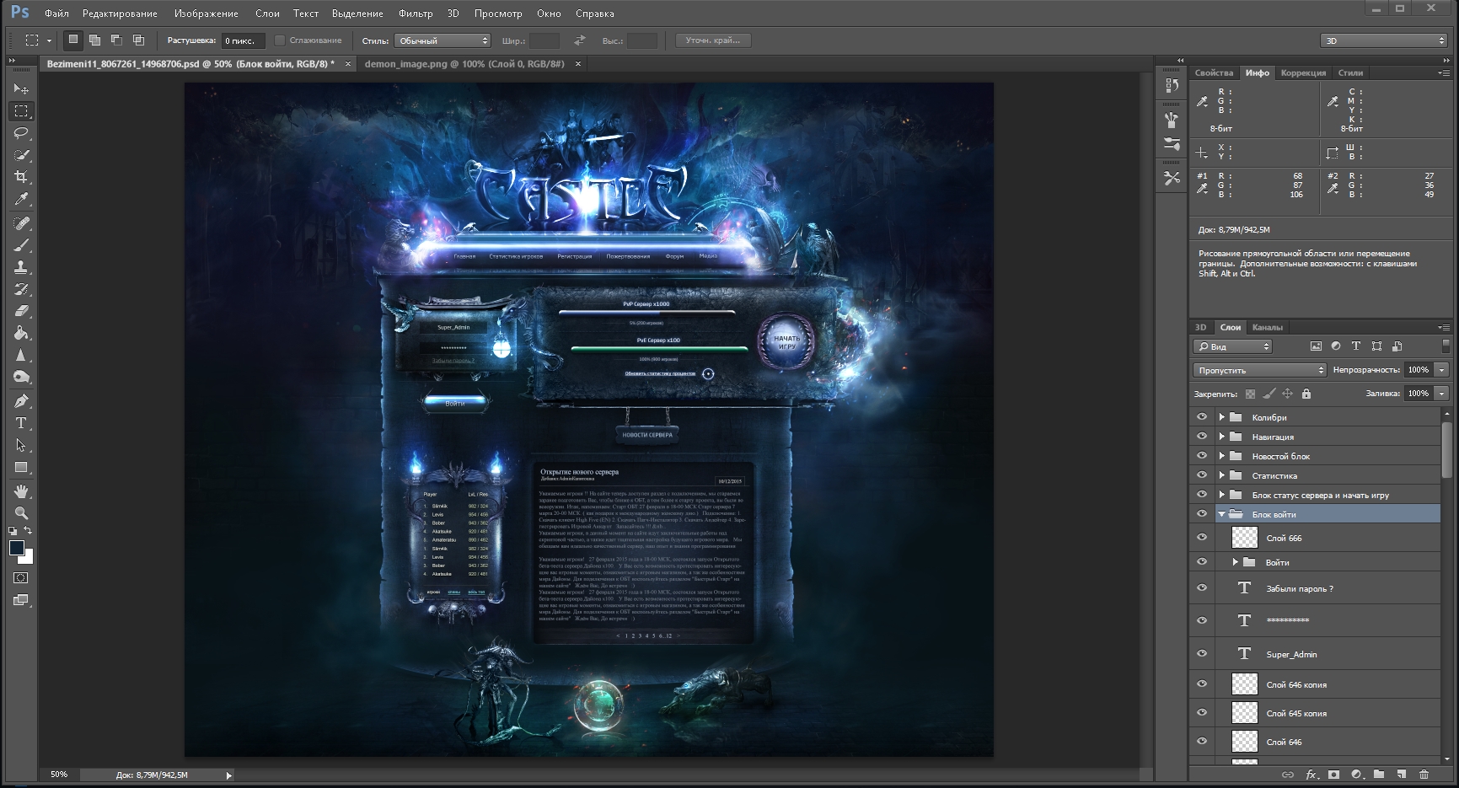Select the Paint Bucket tool
This screenshot has height=788, width=1459.
pyautogui.click(x=22, y=333)
